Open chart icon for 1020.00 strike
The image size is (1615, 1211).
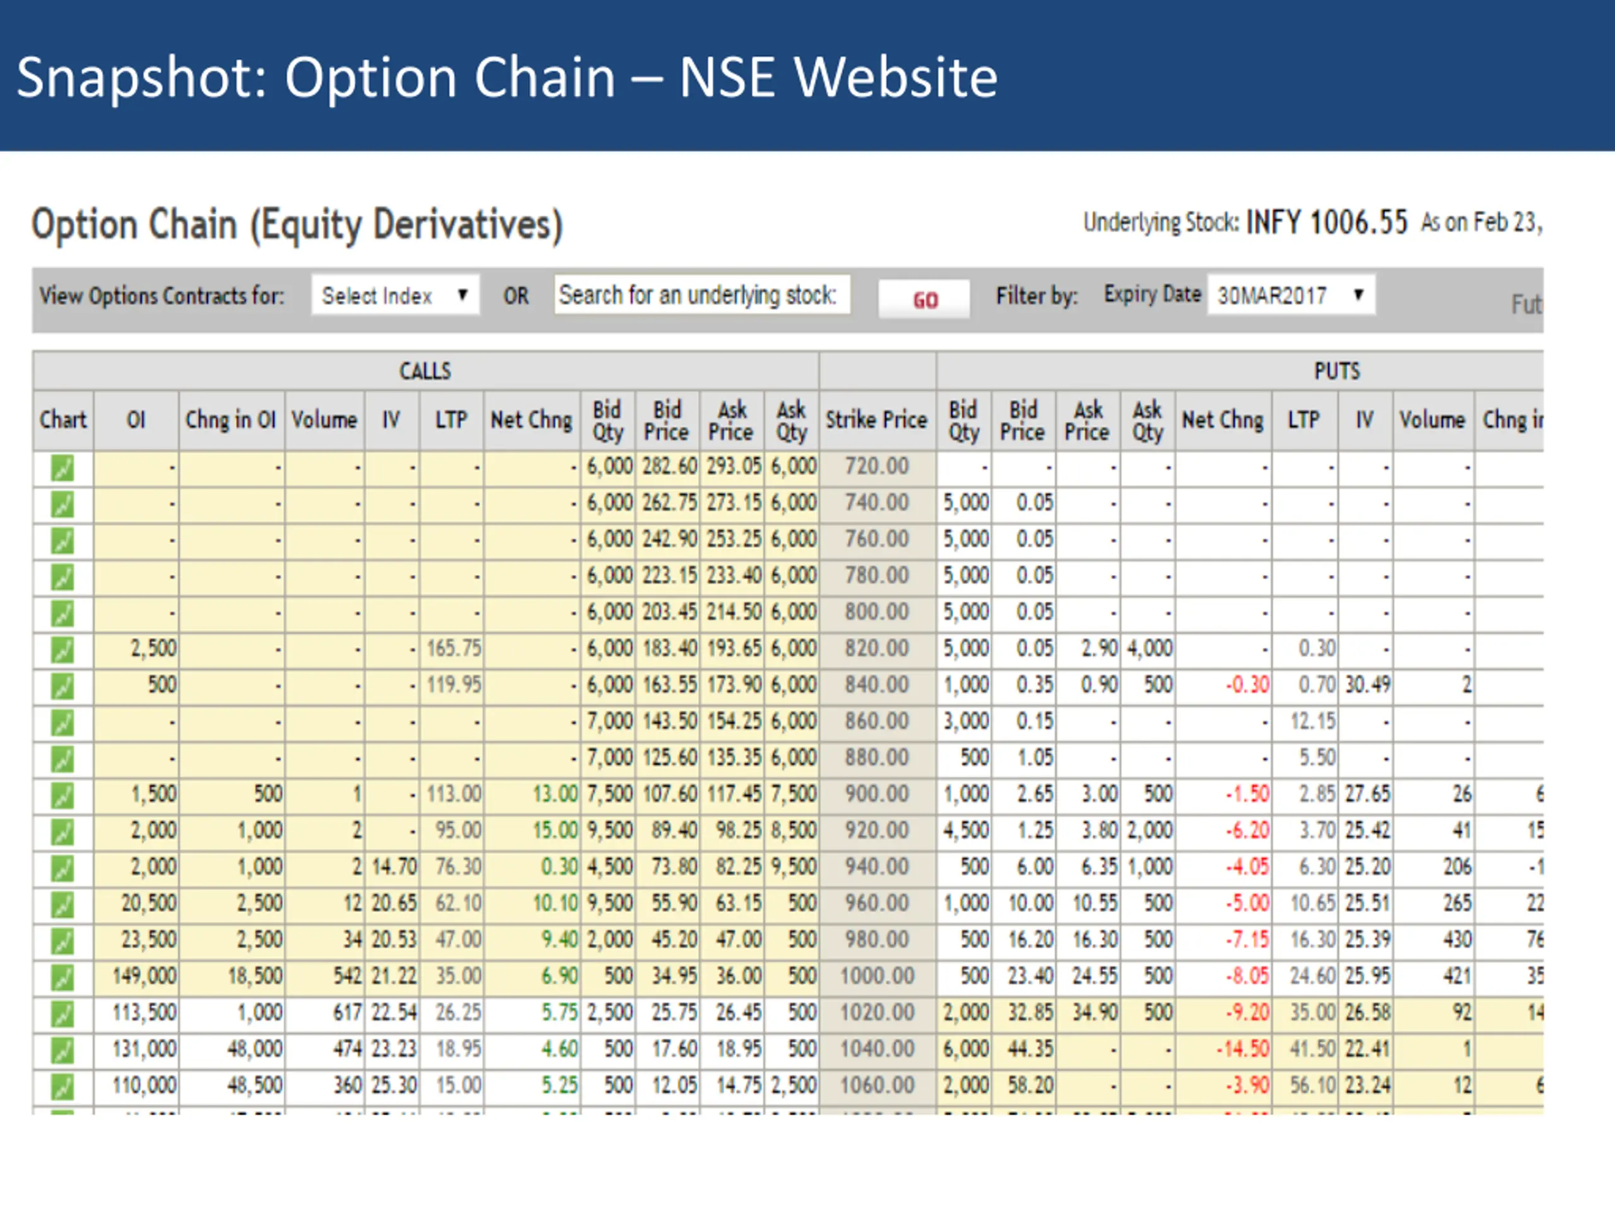(62, 1014)
